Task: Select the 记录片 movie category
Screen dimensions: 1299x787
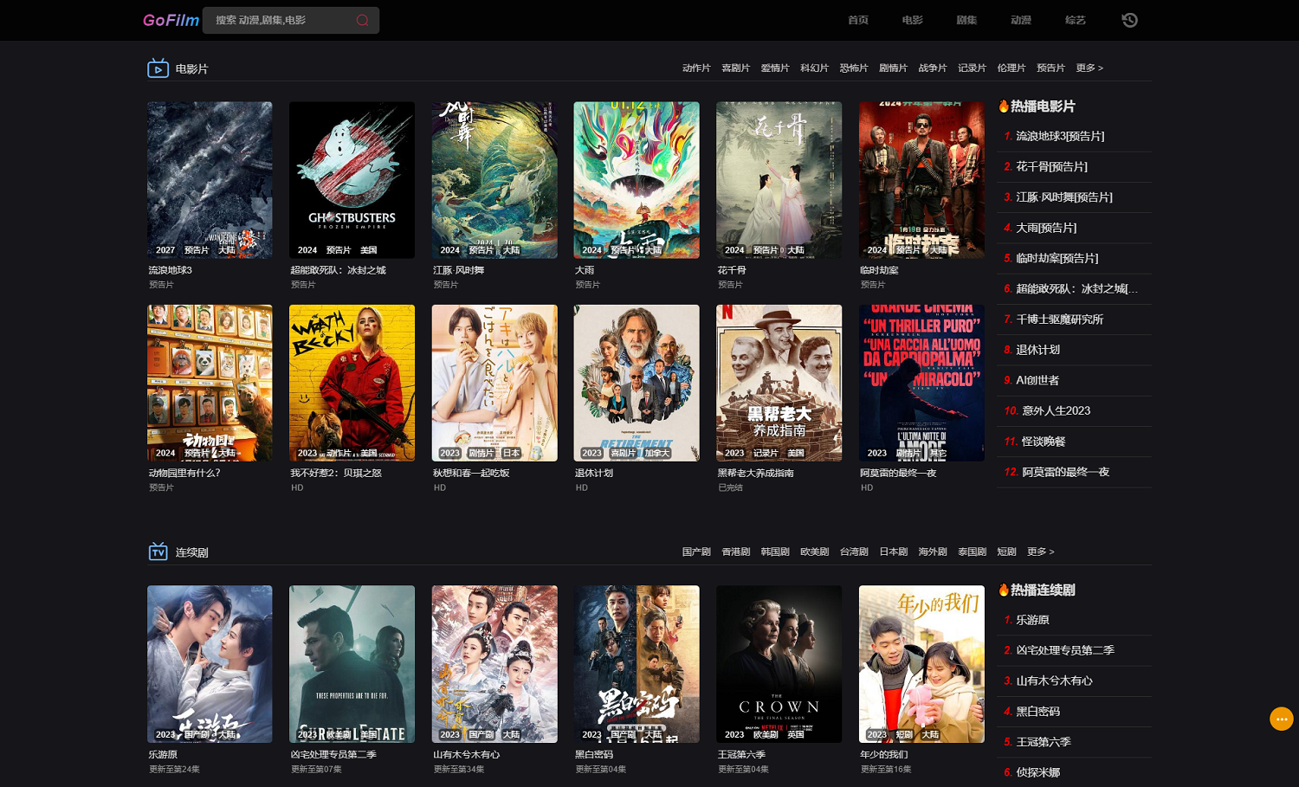Action: pyautogui.click(x=972, y=68)
